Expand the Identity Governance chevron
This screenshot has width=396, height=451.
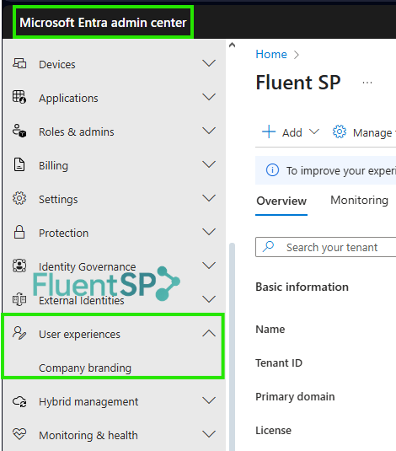209,266
